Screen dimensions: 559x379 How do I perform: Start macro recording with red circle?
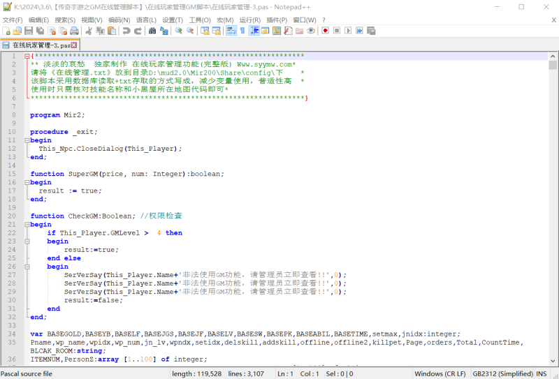pyautogui.click(x=325, y=31)
